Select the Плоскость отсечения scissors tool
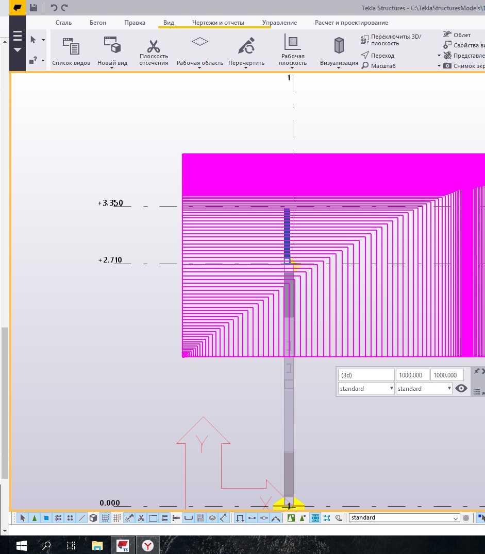The width and height of the screenshot is (485, 554). [154, 46]
